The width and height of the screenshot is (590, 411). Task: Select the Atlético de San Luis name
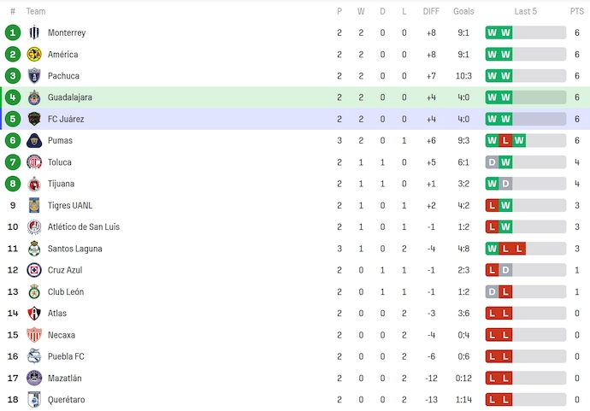[x=84, y=226]
